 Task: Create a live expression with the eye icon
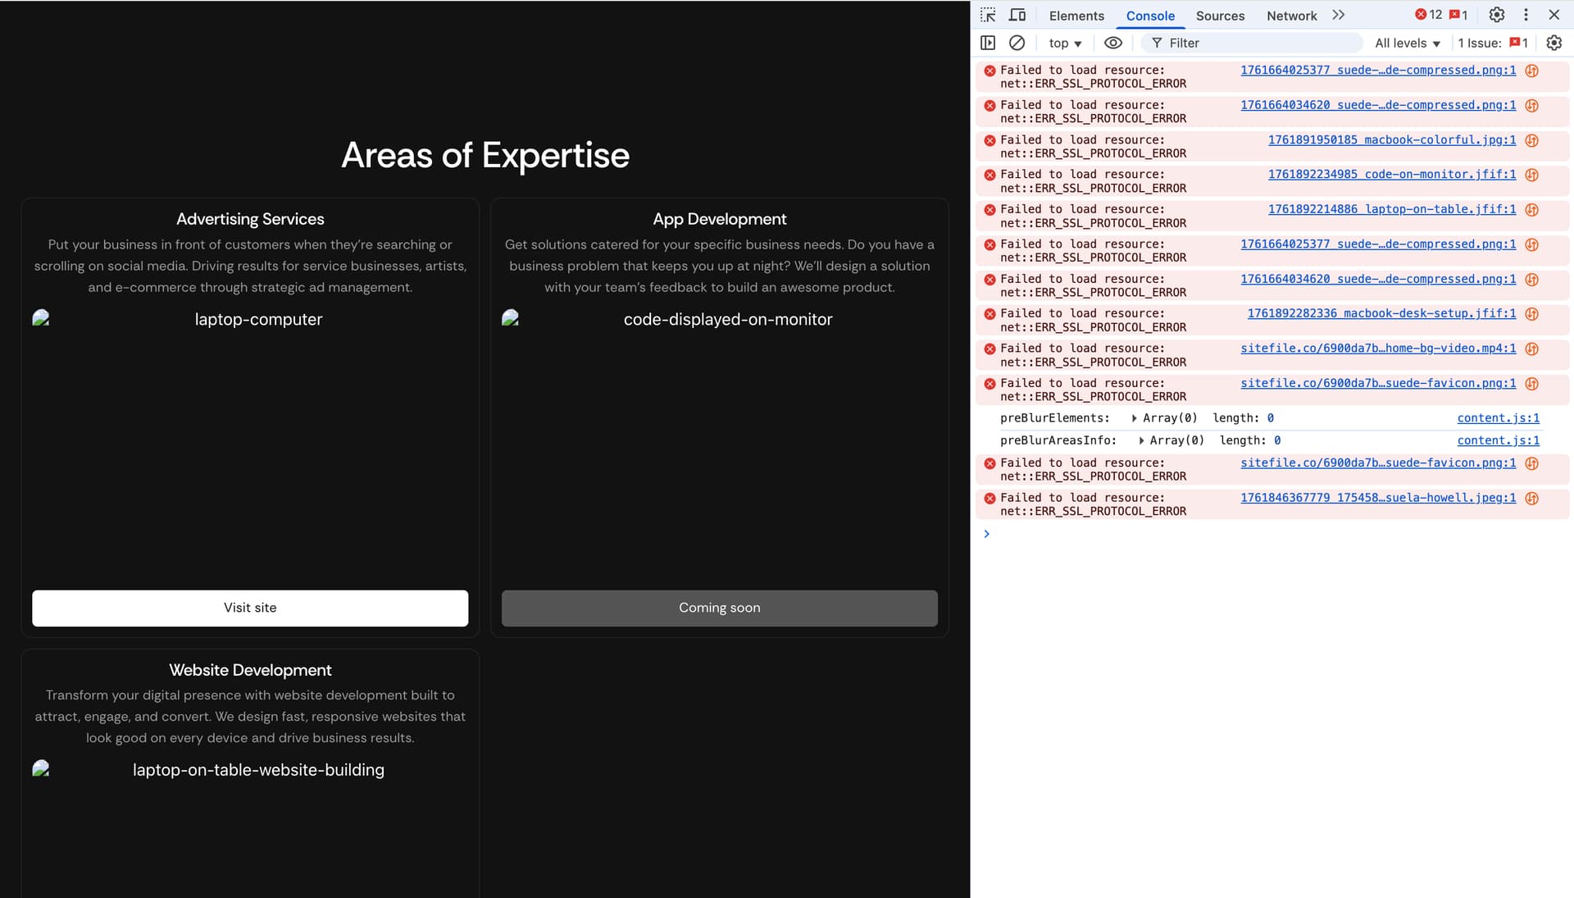[1112, 43]
